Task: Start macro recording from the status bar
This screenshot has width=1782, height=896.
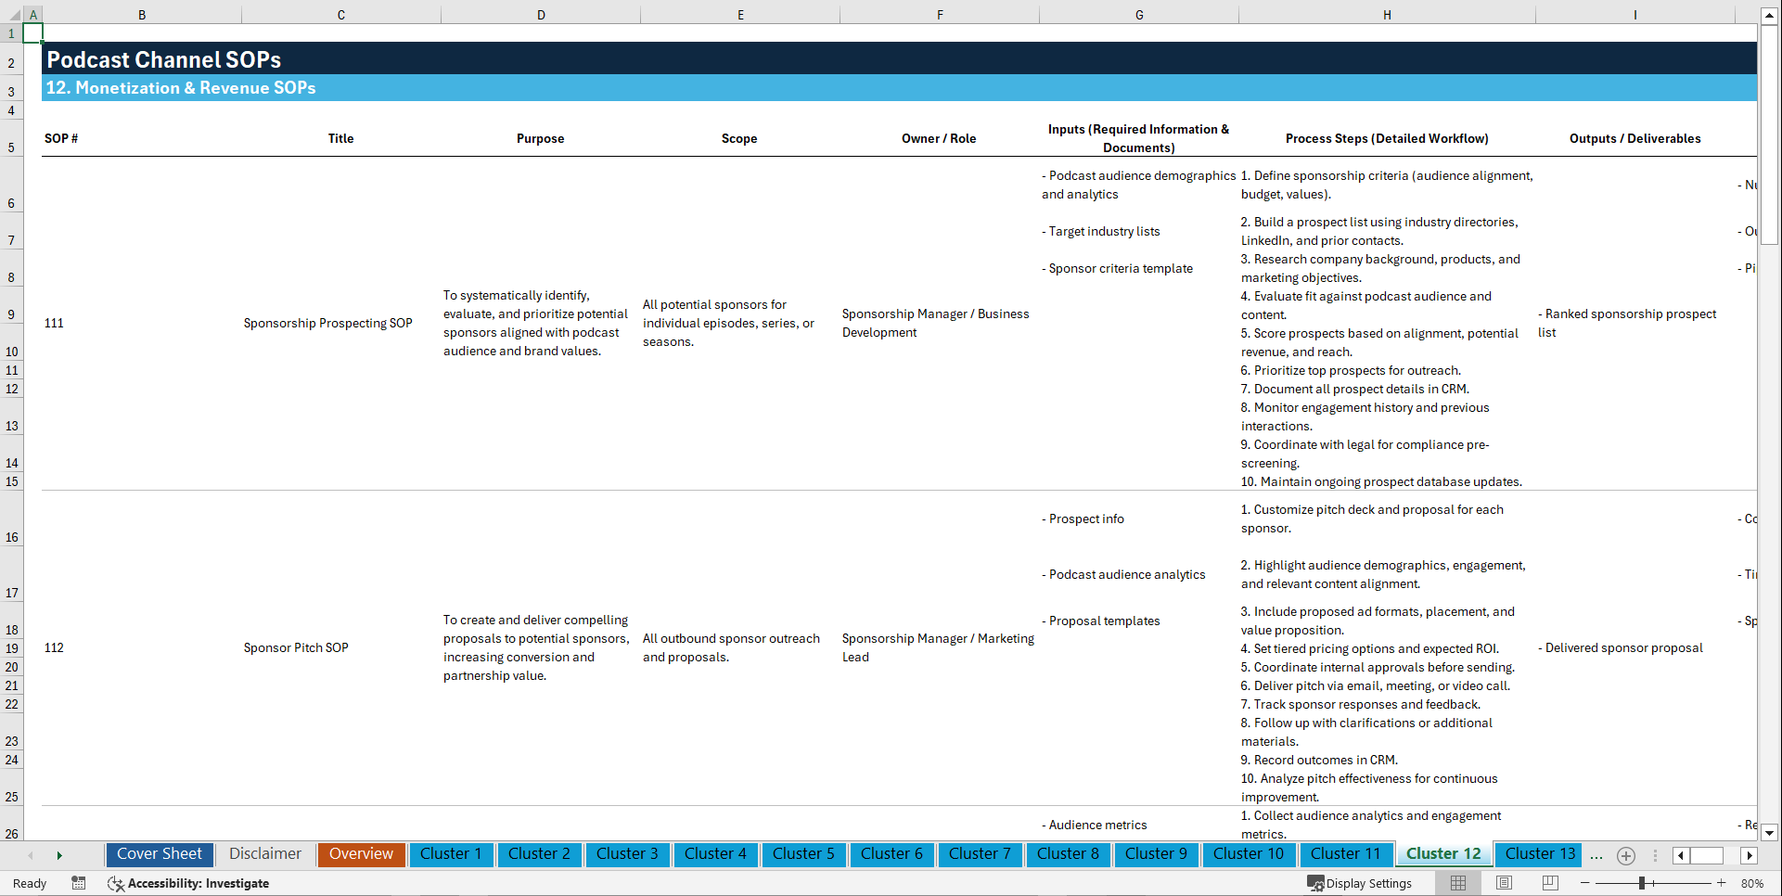Action: pos(79,883)
